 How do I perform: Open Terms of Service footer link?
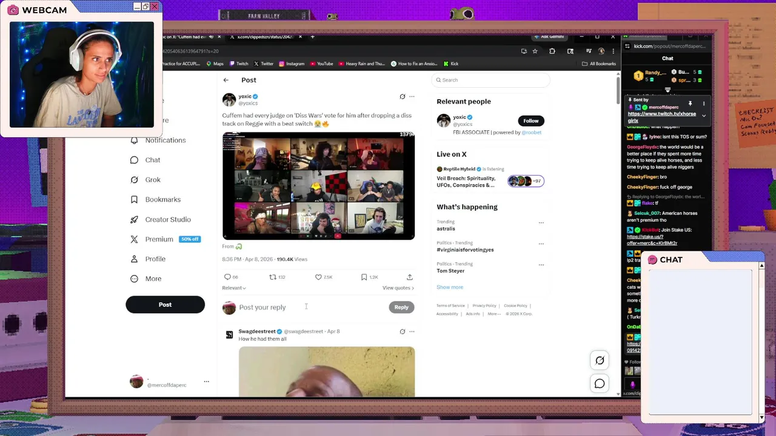(450, 306)
